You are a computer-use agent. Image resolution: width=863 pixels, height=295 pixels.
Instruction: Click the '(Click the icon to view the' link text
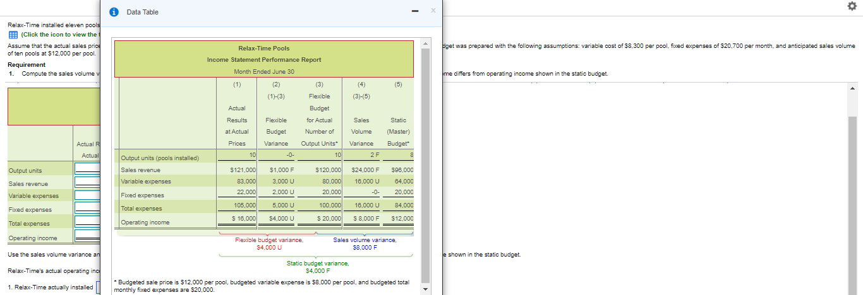[x=59, y=35]
